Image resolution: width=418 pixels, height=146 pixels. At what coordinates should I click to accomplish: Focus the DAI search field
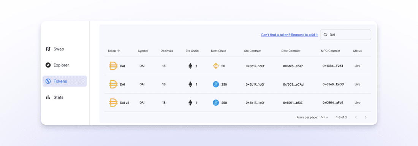click(345, 35)
